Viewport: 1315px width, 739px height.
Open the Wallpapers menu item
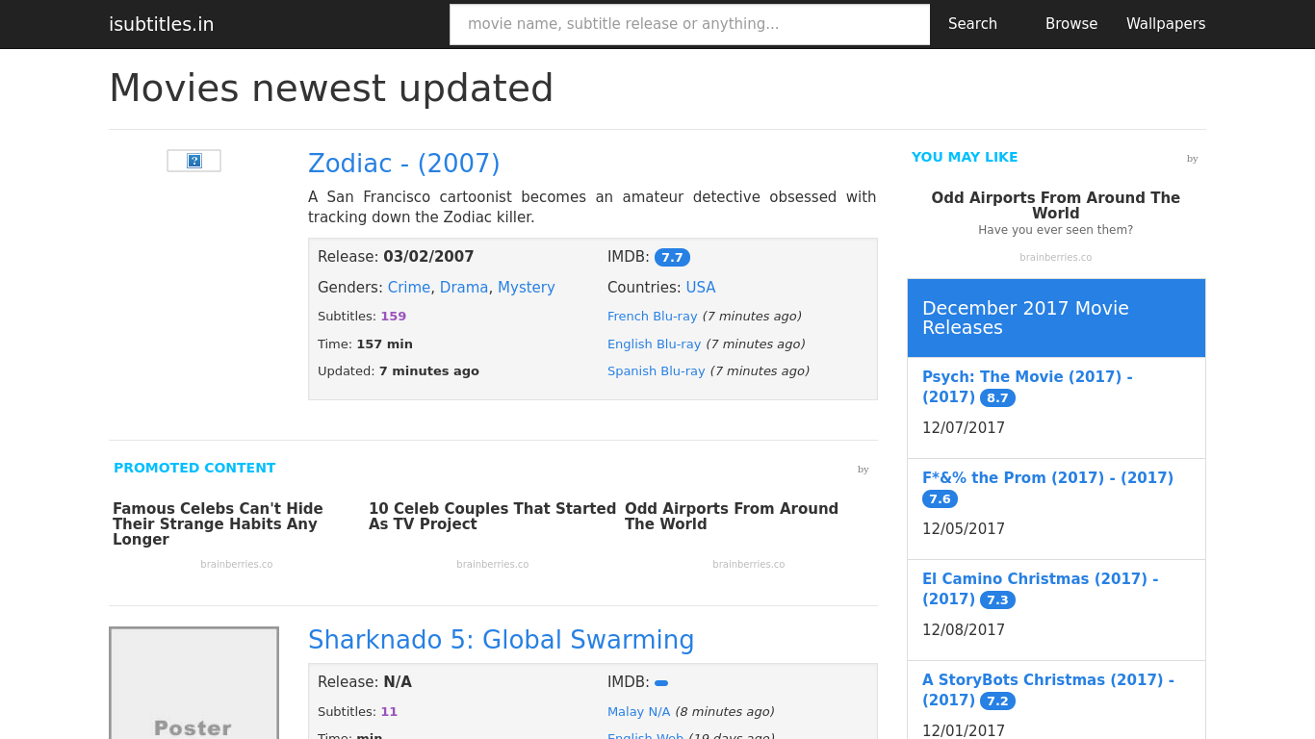pyautogui.click(x=1166, y=24)
